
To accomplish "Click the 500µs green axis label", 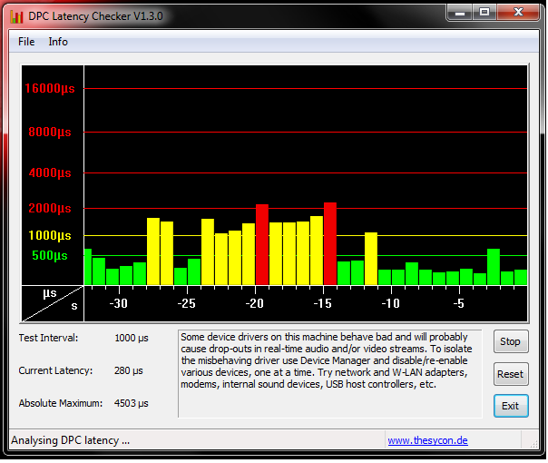I will click(x=50, y=256).
